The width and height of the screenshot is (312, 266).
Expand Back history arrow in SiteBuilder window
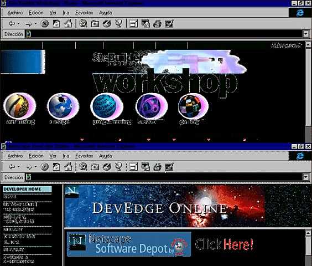click(18, 23)
